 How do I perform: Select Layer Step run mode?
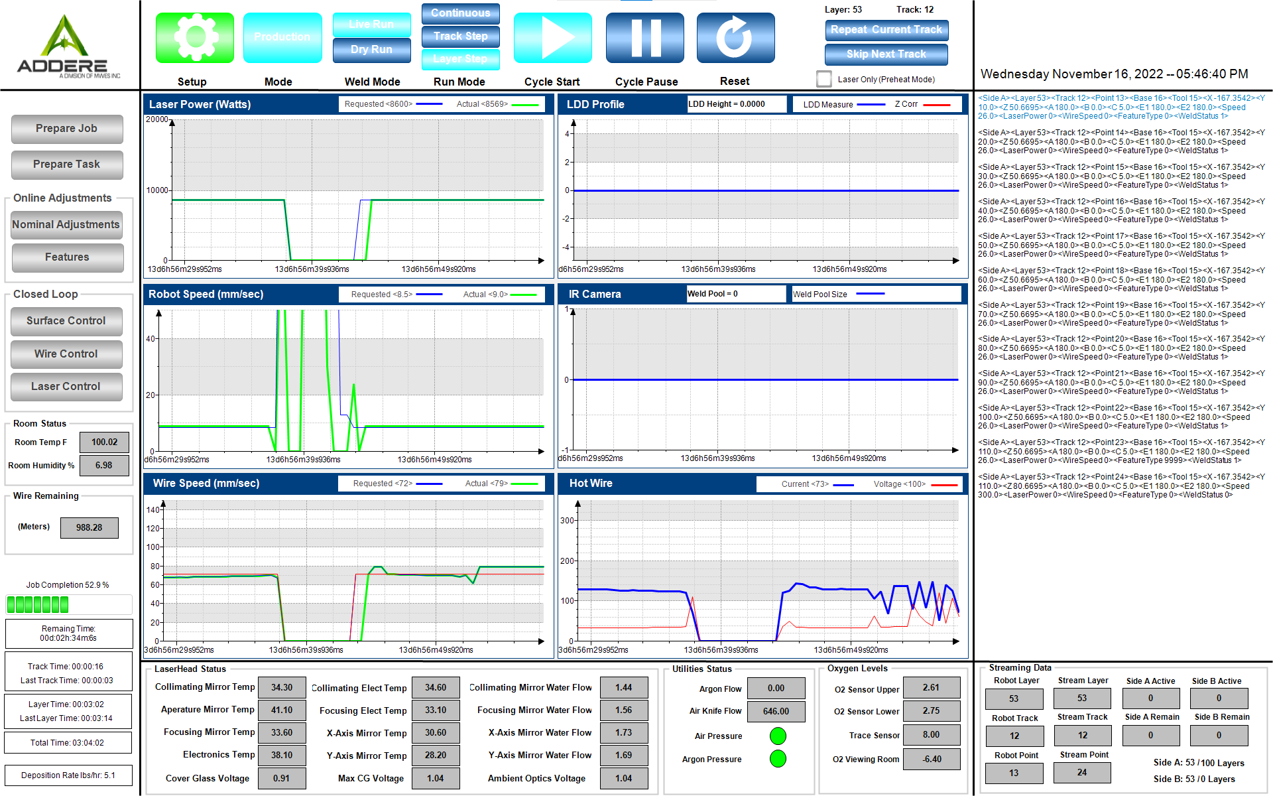[460, 59]
